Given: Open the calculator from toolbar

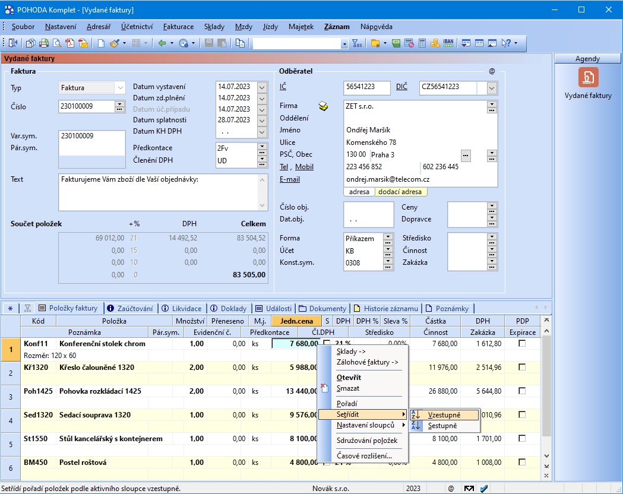Looking at the screenshot, I should click(422, 43).
